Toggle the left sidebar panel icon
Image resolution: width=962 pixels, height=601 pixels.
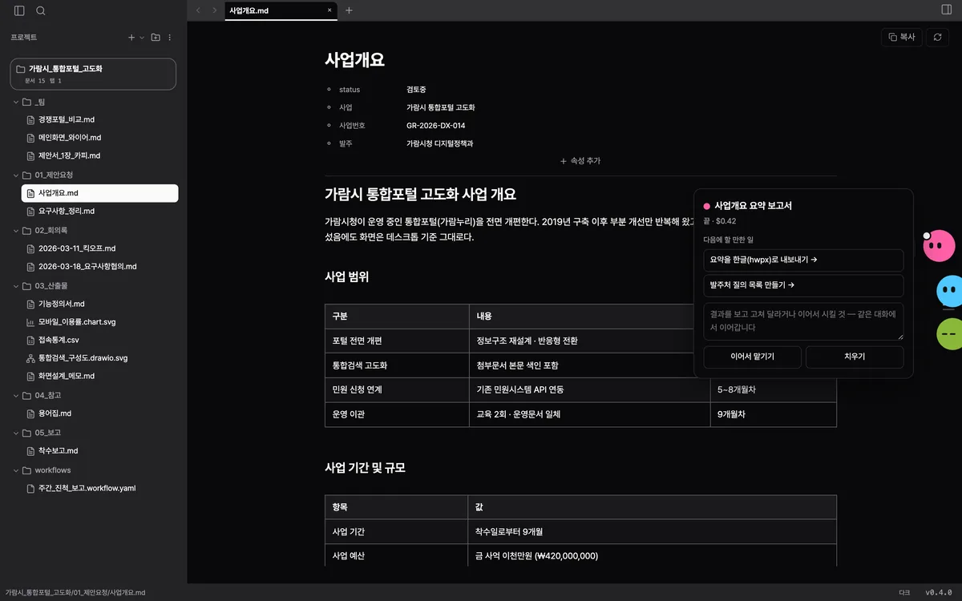(19, 10)
